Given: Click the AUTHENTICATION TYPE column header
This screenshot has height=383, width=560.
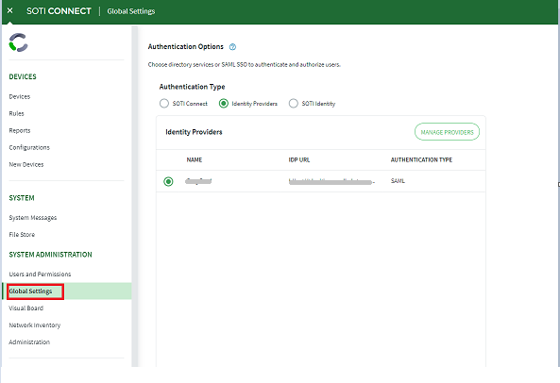Looking at the screenshot, I should (421, 159).
